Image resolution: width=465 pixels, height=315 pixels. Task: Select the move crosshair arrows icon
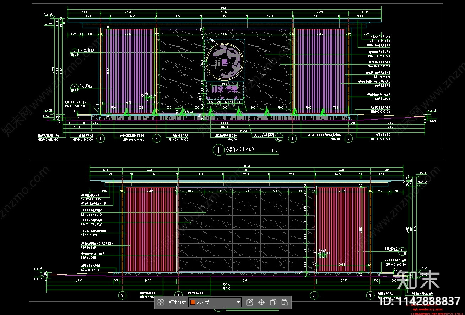point(261,302)
